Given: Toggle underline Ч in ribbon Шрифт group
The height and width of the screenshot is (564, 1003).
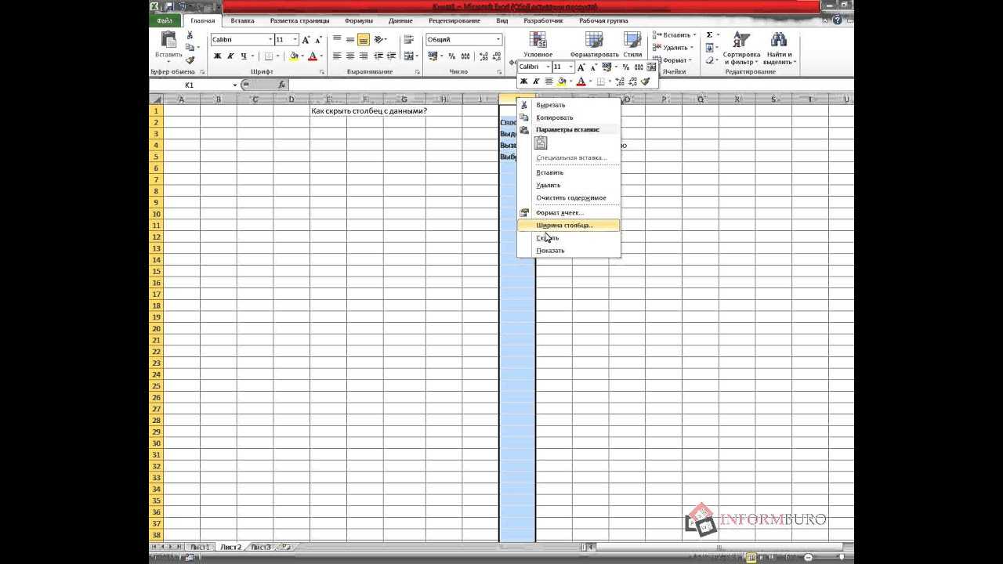Looking at the screenshot, I should coord(244,56).
